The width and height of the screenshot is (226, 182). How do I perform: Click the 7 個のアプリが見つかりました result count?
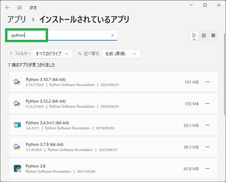(31, 65)
